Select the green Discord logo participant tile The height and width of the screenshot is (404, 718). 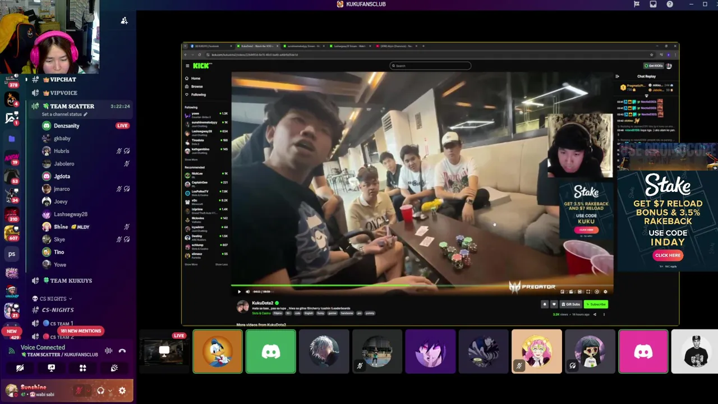[271, 351]
